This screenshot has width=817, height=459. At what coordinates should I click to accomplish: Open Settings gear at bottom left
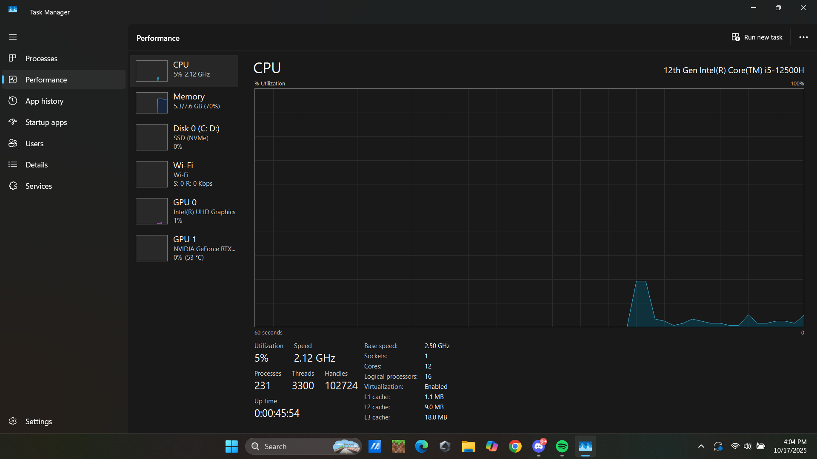(x=13, y=421)
